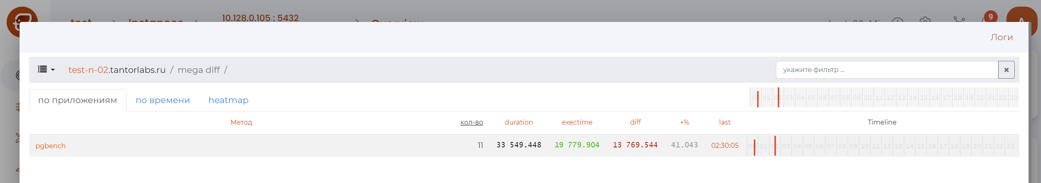This screenshot has width=1041, height=183.
Task: Click the branch topology icon in header
Action: pos(959,19)
